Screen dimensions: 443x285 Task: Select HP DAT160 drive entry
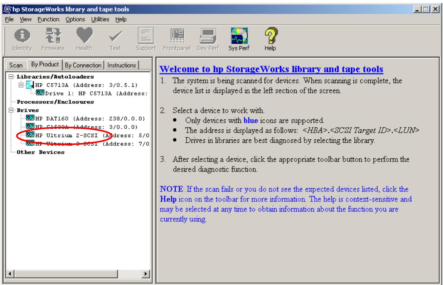pyautogui.click(x=90, y=119)
